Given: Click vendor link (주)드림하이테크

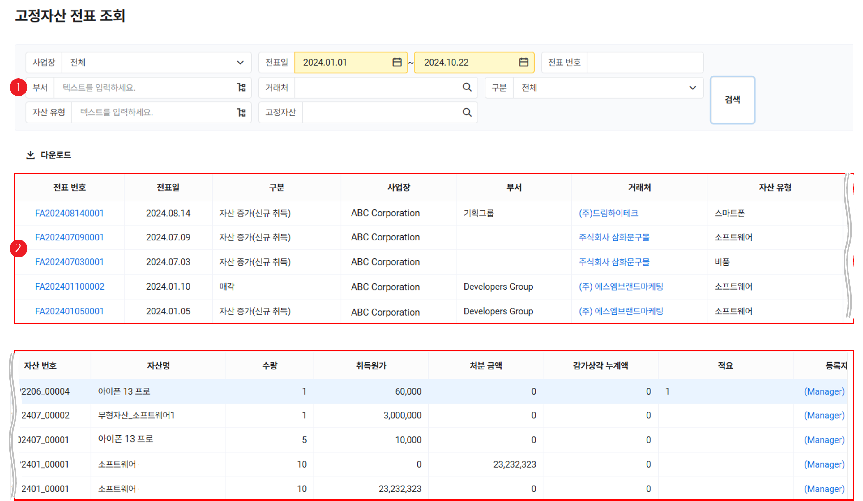Looking at the screenshot, I should point(608,213).
